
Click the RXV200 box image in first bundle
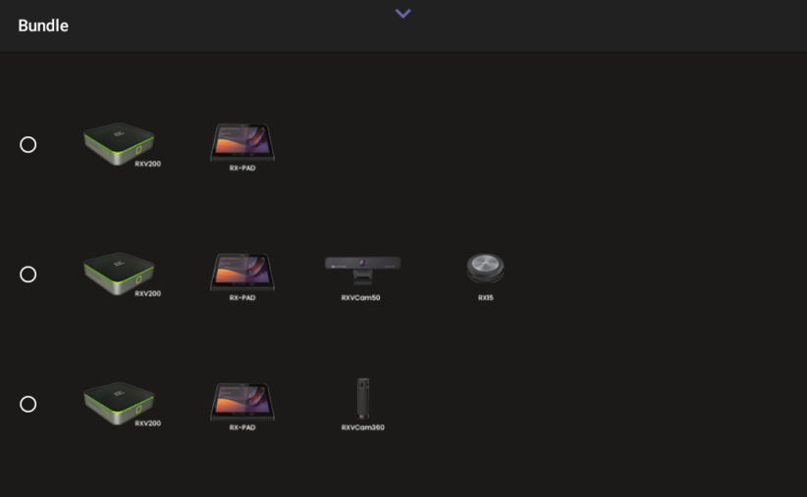coord(119,143)
